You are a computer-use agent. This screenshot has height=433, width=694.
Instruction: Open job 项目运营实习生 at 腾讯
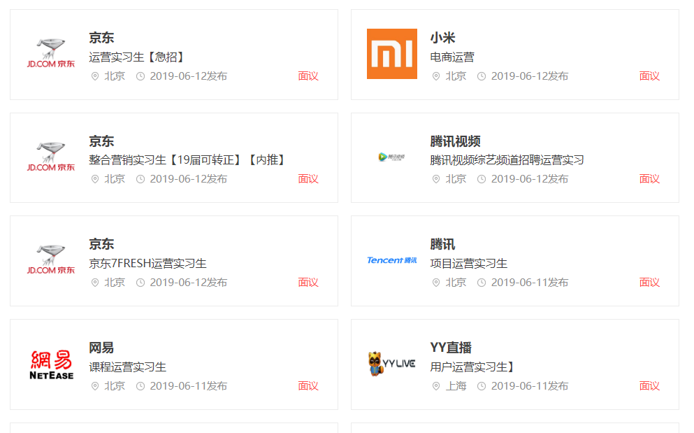(x=469, y=263)
